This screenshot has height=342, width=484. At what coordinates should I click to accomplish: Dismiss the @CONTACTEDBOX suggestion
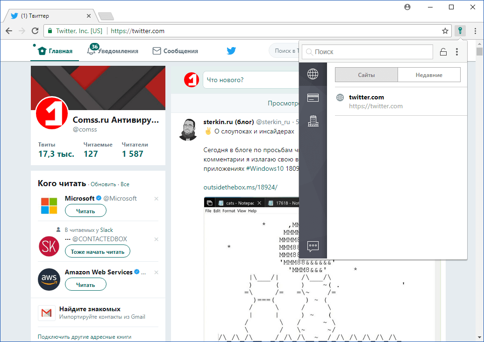point(156,239)
